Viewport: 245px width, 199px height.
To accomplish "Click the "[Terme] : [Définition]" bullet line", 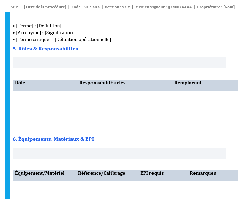I will pos(39,26).
